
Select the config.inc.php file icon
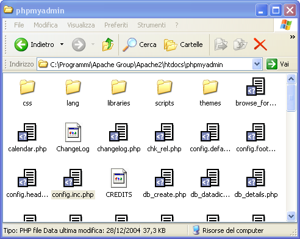coord(73,178)
